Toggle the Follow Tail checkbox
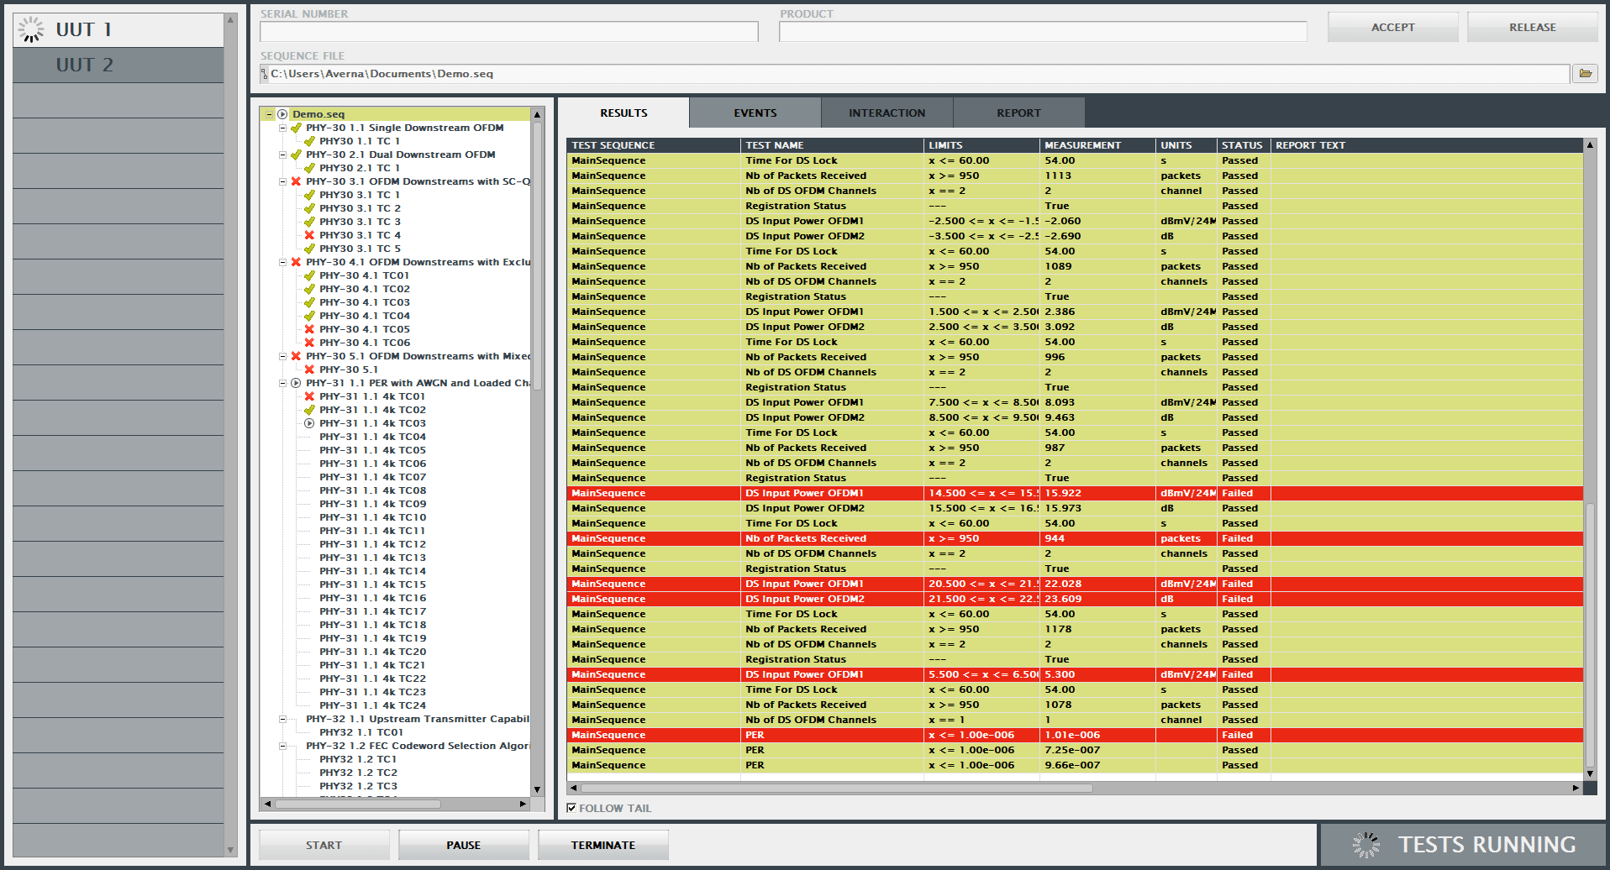1610x870 pixels. 571,808
